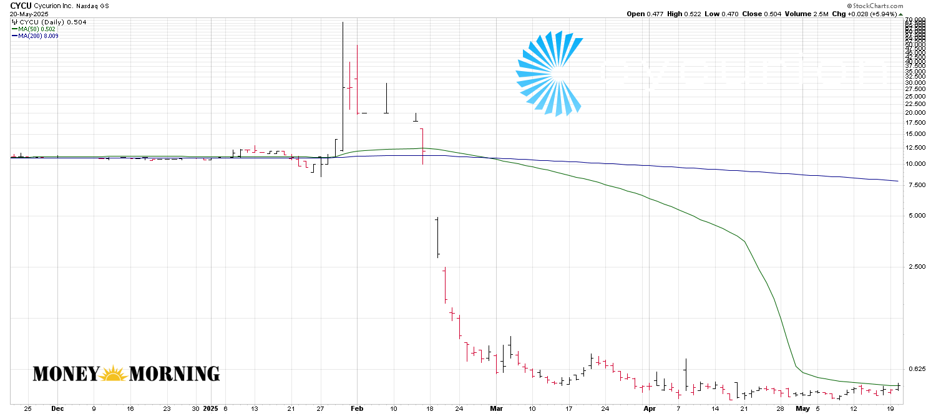Select the StockCharts copyright icon
936x414 pixels.
(850, 5)
